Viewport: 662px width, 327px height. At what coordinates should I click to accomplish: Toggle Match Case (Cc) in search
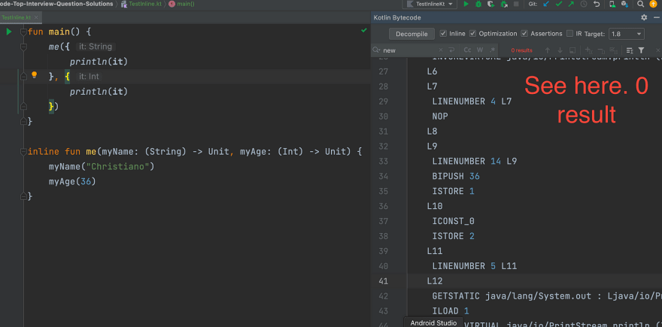(467, 50)
